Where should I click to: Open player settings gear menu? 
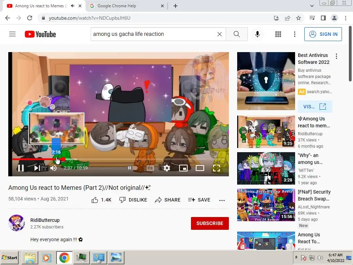click(167, 168)
